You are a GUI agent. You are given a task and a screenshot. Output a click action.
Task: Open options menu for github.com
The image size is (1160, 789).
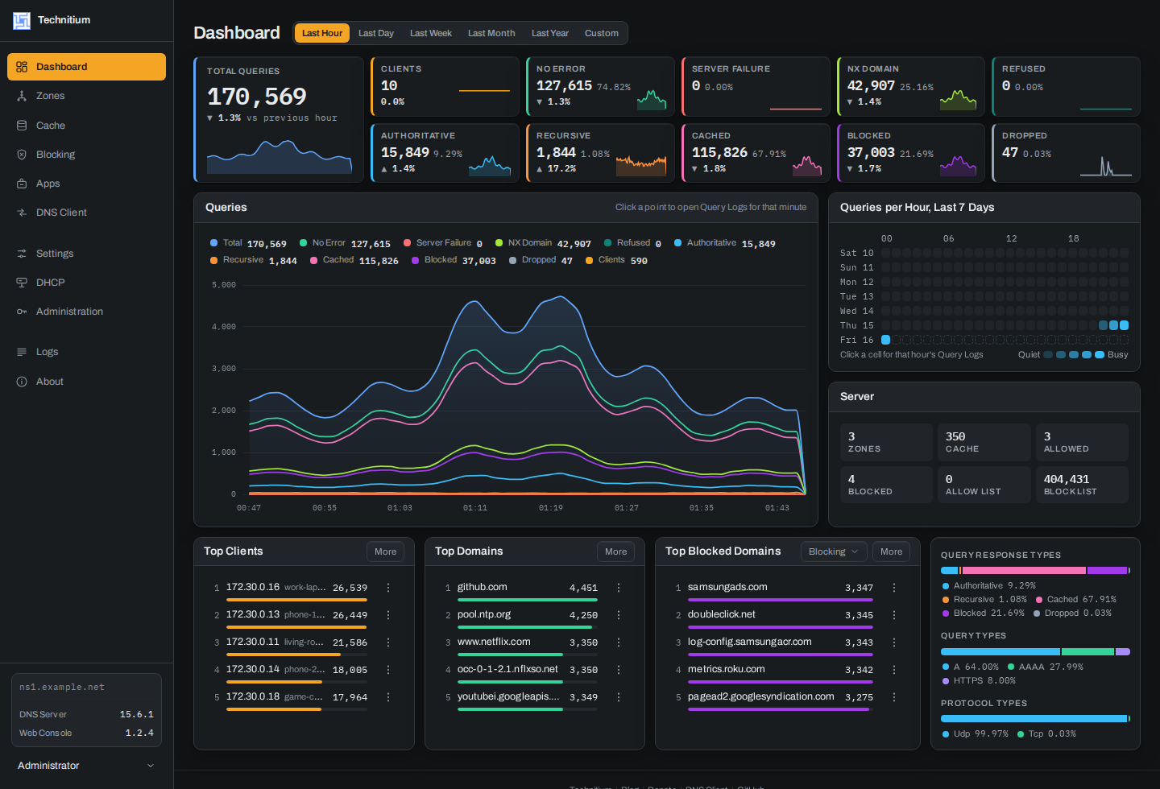coord(619,588)
